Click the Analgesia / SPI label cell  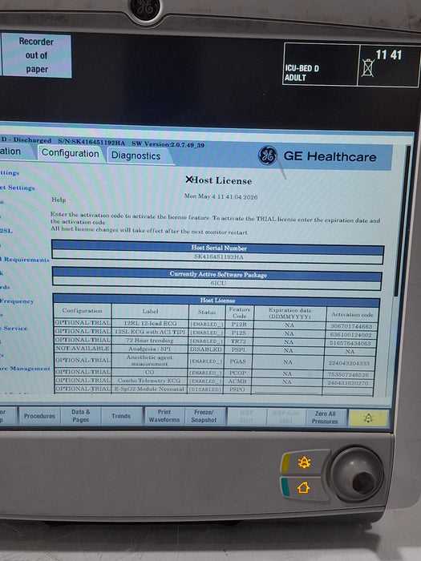coord(150,349)
